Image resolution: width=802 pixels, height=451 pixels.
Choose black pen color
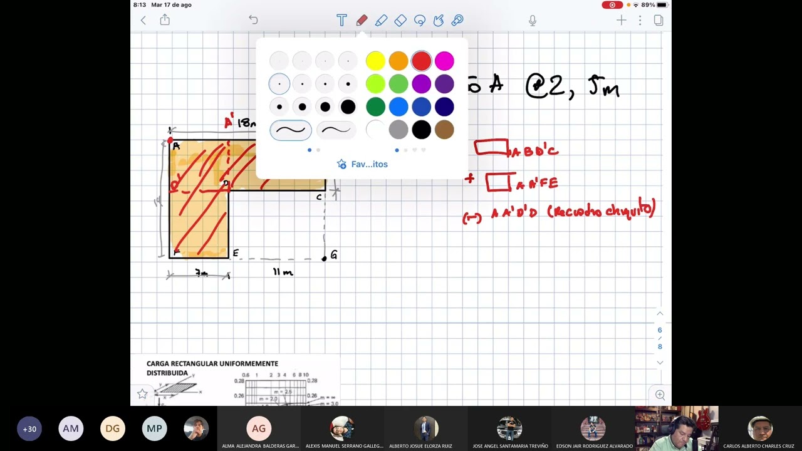click(x=421, y=130)
